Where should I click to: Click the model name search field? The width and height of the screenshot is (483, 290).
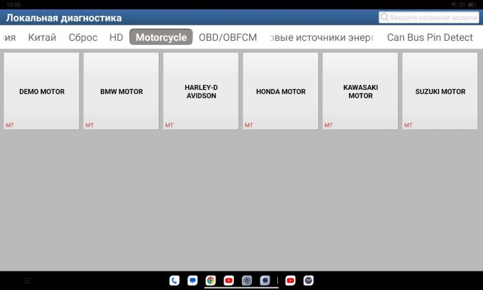click(x=428, y=17)
